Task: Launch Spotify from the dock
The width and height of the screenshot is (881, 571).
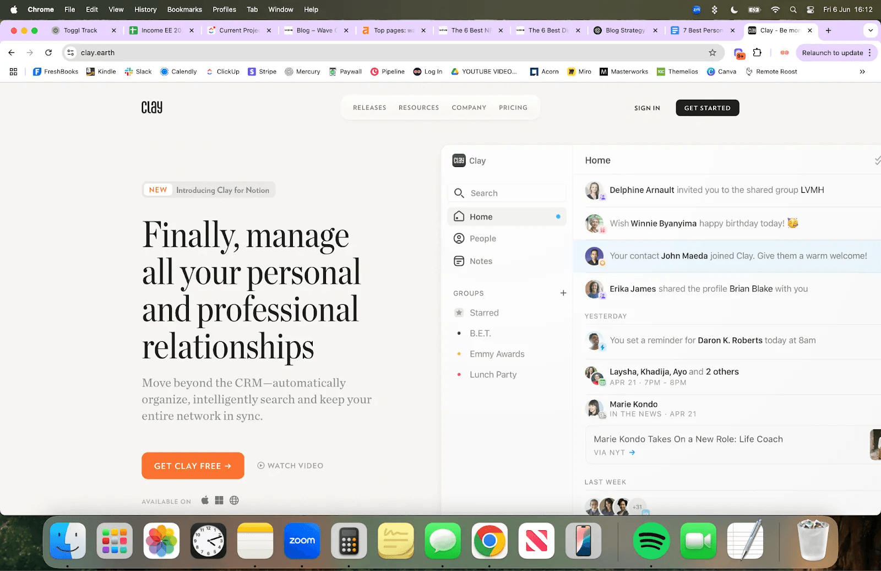Action: (x=651, y=541)
